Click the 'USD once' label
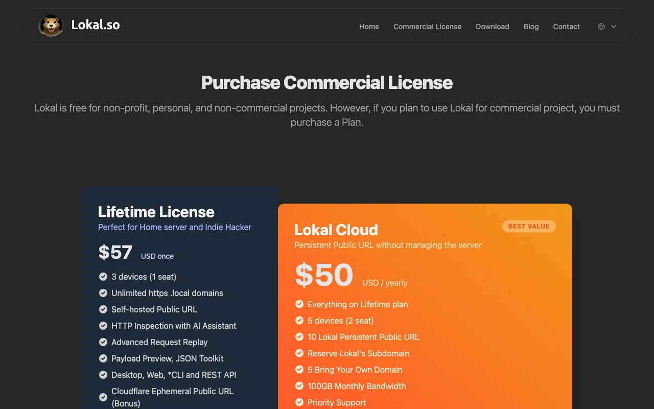Viewport: 654px width, 409px height. pyautogui.click(x=157, y=256)
